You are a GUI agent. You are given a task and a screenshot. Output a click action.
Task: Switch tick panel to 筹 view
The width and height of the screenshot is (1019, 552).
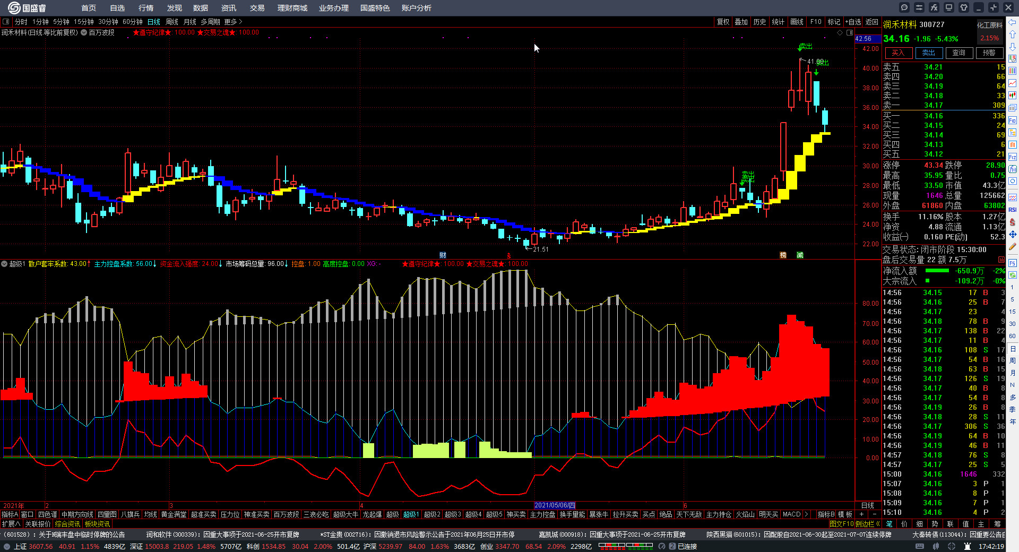pyautogui.click(x=997, y=524)
